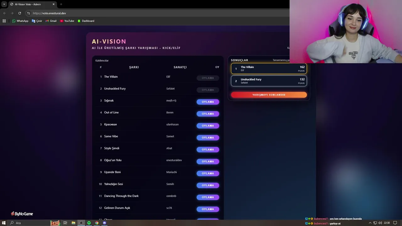Select the AI-Vision Vote – Admin tab
The width and height of the screenshot is (402, 226).
[32, 4]
